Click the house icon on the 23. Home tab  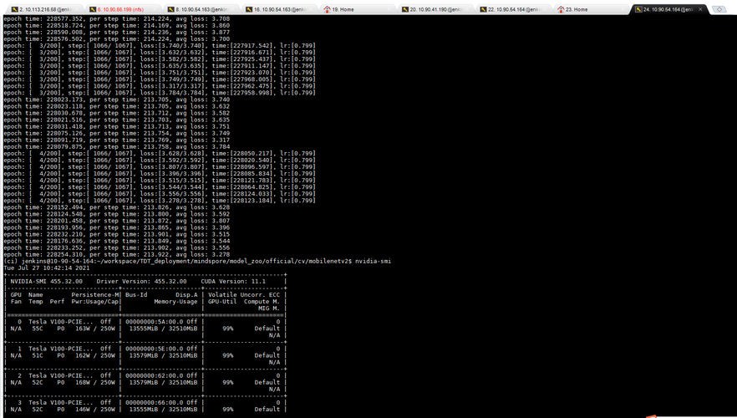[561, 9]
